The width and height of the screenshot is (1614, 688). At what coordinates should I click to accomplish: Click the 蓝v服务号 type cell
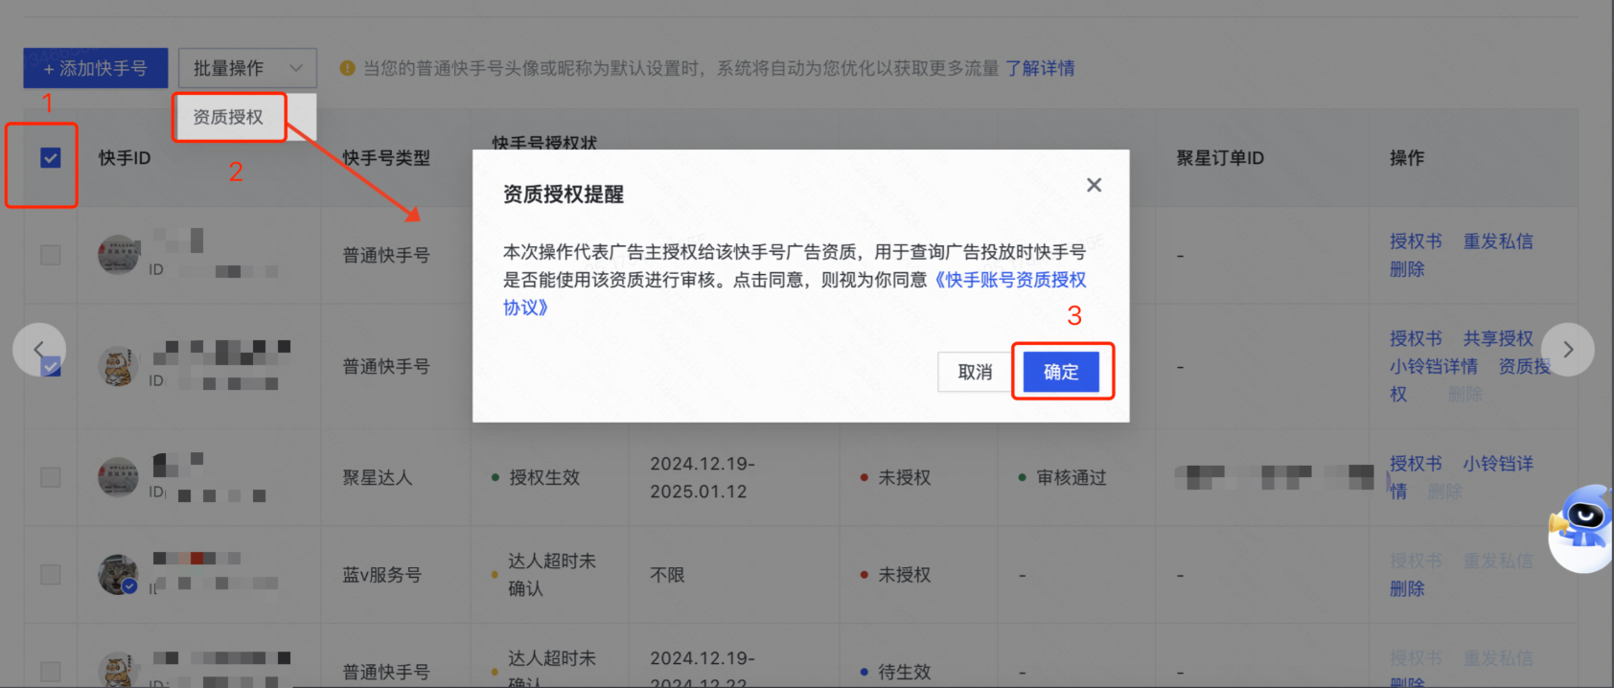381,575
